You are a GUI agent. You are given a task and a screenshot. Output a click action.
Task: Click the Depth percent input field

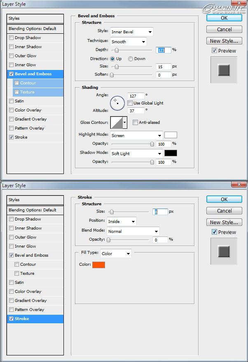pyautogui.click(x=164, y=50)
